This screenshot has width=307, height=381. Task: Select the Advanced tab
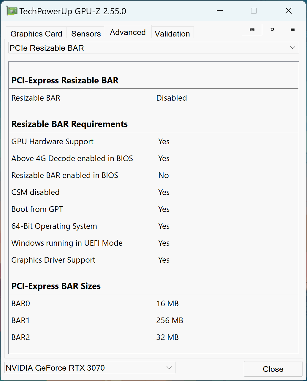tap(128, 32)
